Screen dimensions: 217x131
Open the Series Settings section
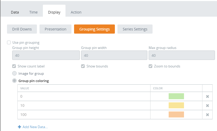coord(135,29)
